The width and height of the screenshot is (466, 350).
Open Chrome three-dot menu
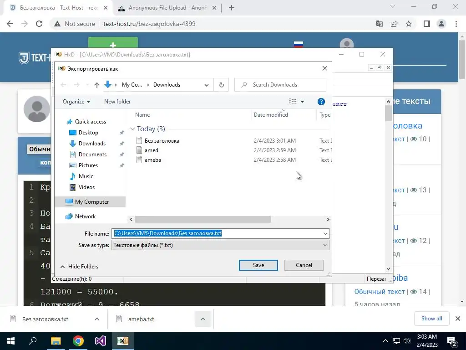pyautogui.click(x=456, y=24)
